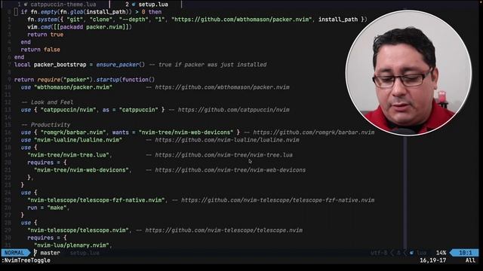The height and width of the screenshot is (271, 483).
Task: Click the 10:1 cursor location segment
Action: coord(465,253)
